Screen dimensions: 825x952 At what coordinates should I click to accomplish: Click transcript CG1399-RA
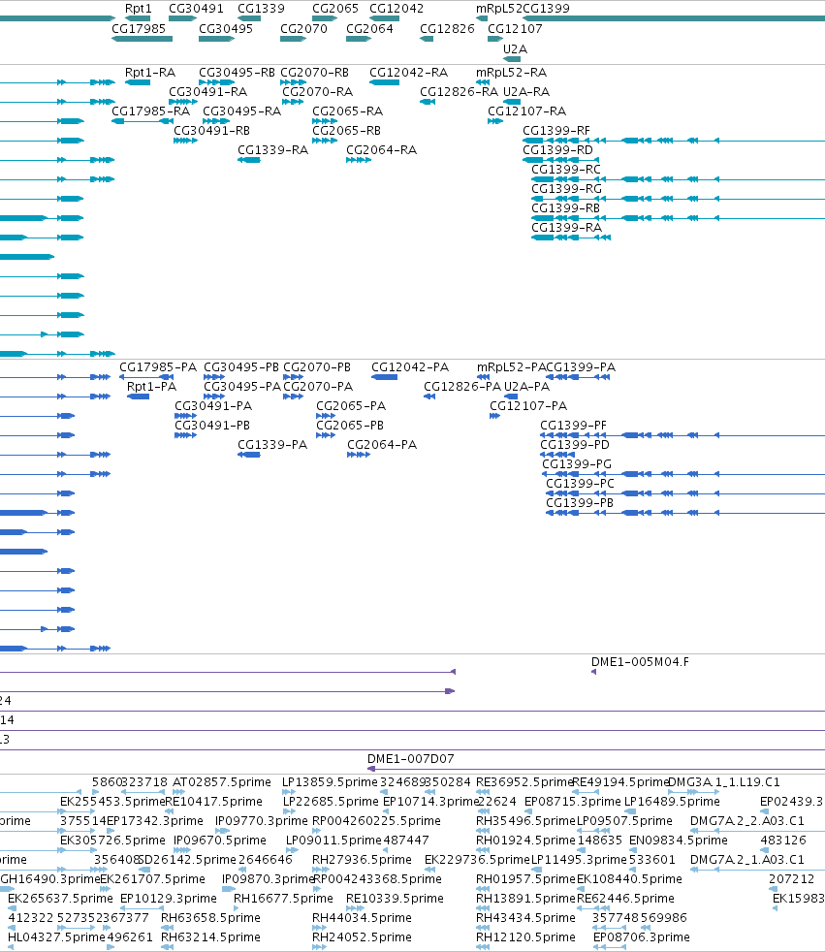(x=571, y=238)
